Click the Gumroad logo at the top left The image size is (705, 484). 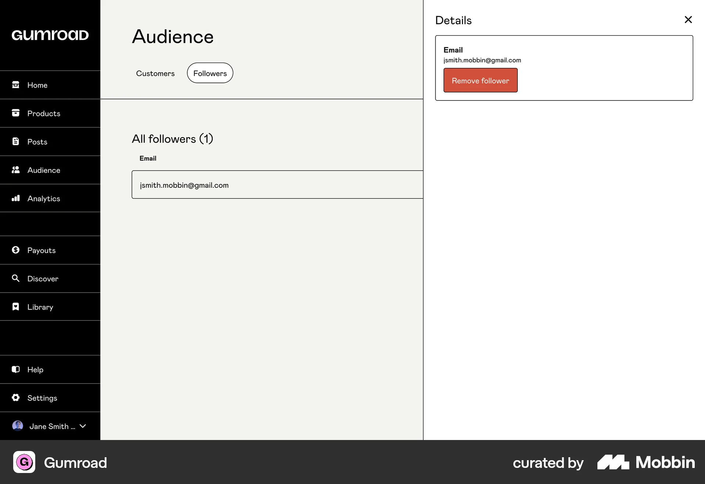tap(50, 35)
